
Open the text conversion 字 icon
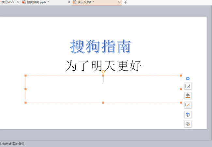188,124
